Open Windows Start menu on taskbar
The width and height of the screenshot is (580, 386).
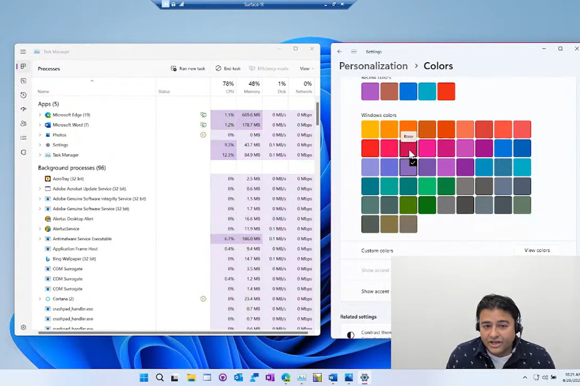click(x=144, y=377)
